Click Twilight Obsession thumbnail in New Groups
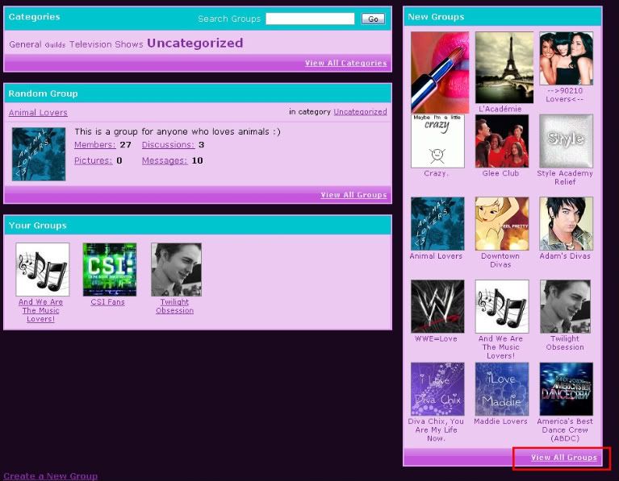The width and height of the screenshot is (619, 481). (565, 306)
